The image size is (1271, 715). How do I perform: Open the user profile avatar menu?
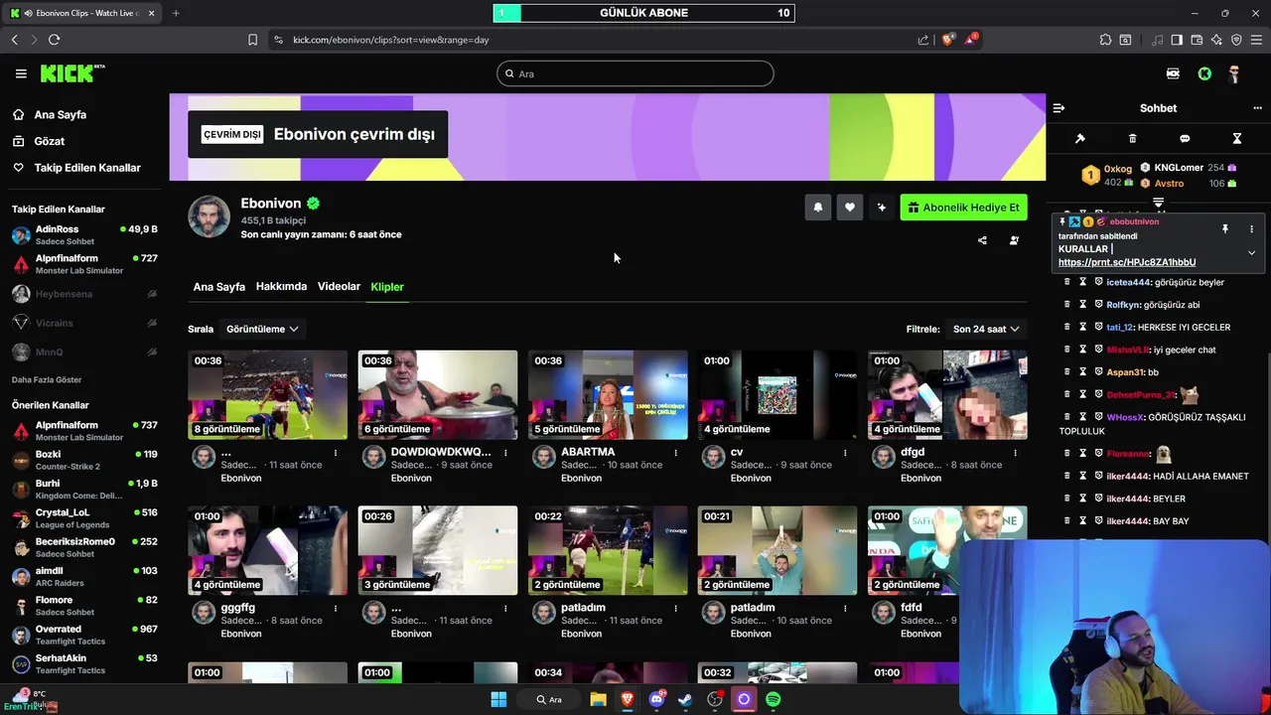[1234, 73]
